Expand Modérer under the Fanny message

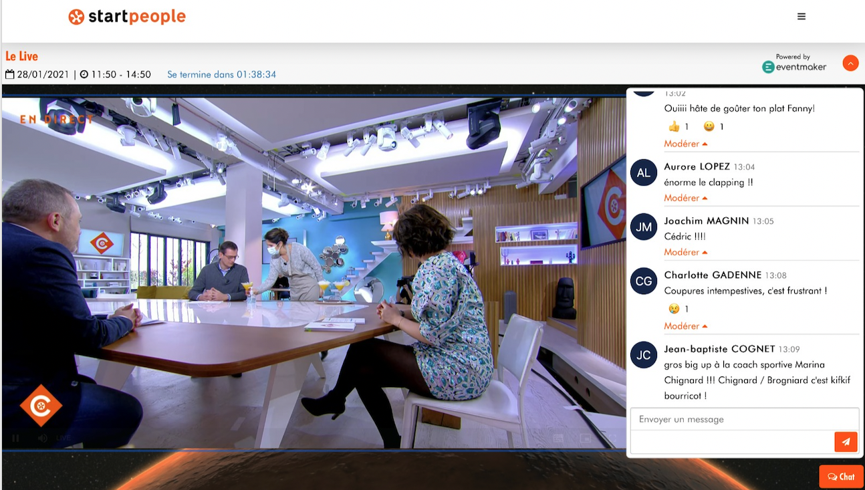pos(685,144)
